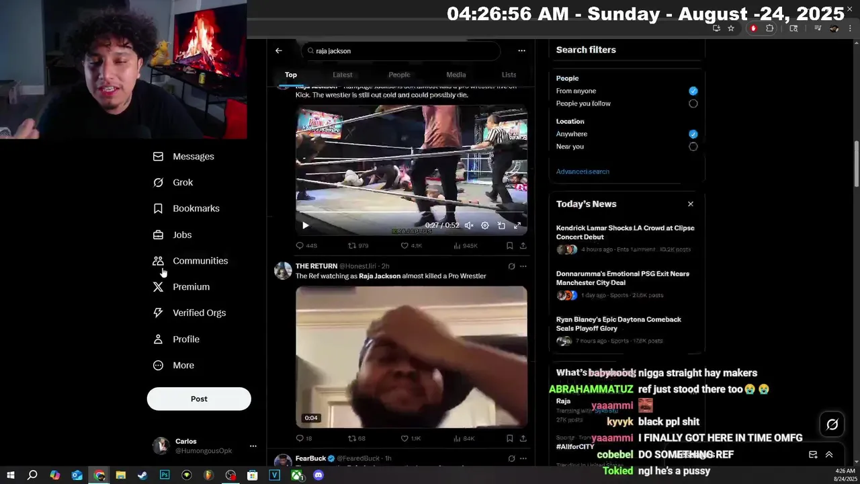Mute the wrestling video volume icon
This screenshot has width=860, height=484.
[x=469, y=226]
